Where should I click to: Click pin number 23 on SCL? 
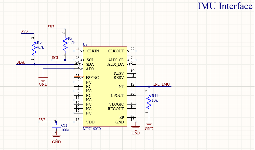point(77,58)
